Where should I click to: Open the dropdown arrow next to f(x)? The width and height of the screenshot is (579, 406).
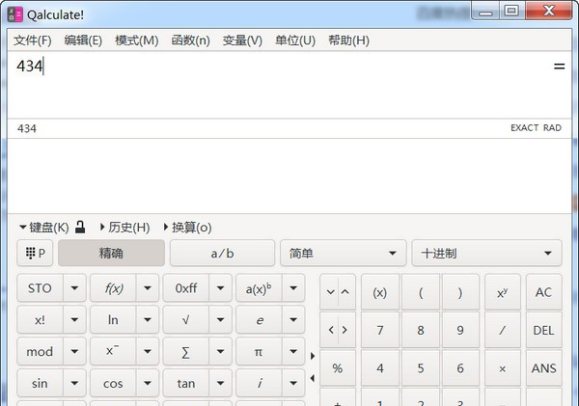pyautogui.click(x=148, y=288)
